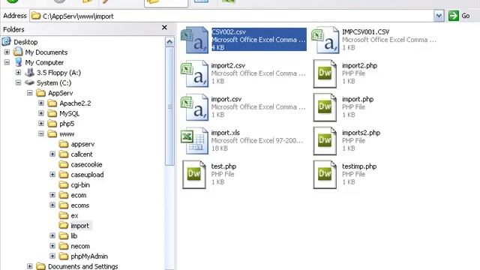Select the lib folder label
This screenshot has width=480, height=270.
[73, 236]
